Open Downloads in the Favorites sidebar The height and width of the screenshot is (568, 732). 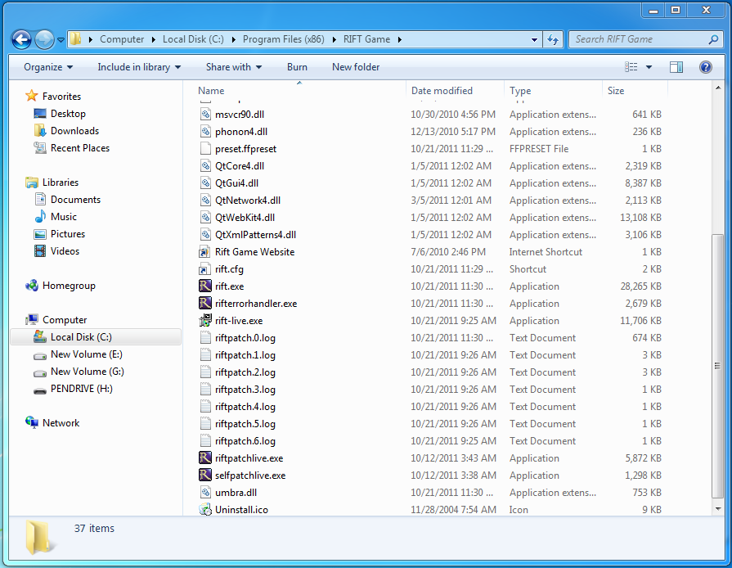tap(74, 131)
